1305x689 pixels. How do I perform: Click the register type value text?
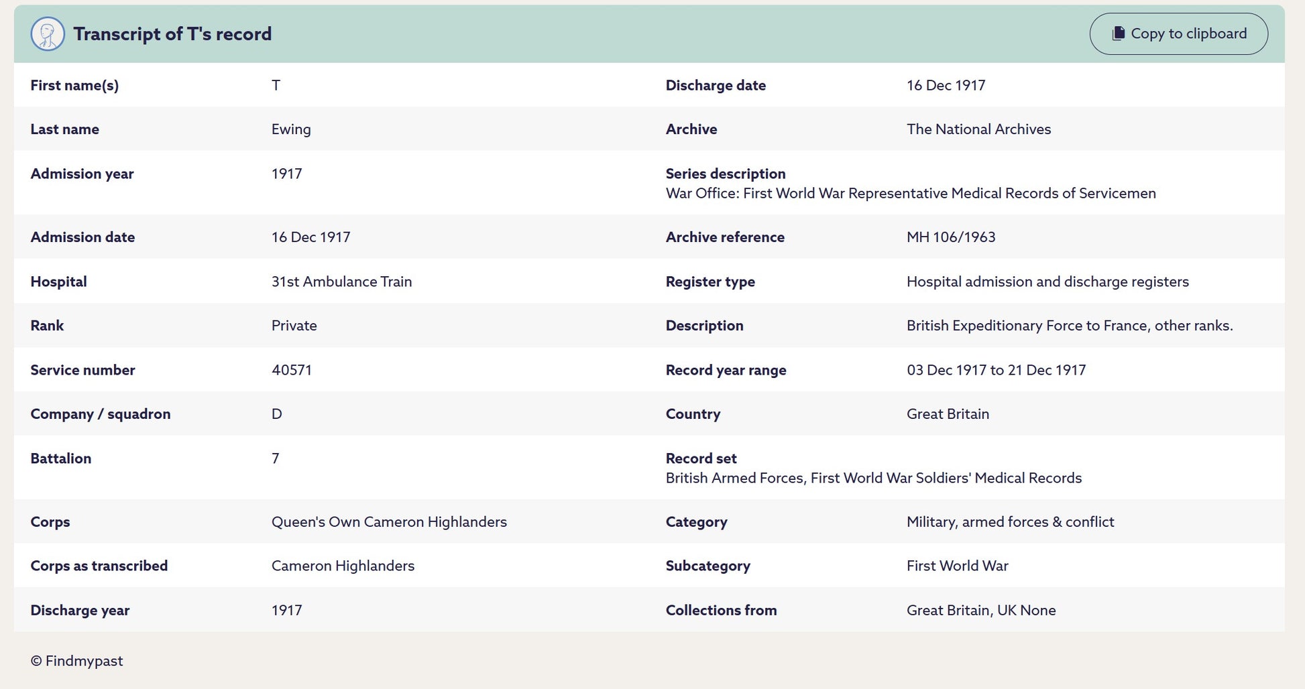[1047, 281]
